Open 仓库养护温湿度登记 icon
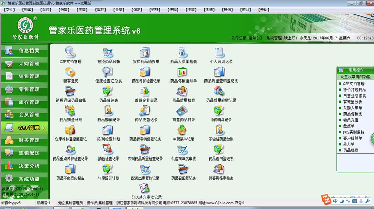Viewport: 374px width, 209px height. [70, 130]
